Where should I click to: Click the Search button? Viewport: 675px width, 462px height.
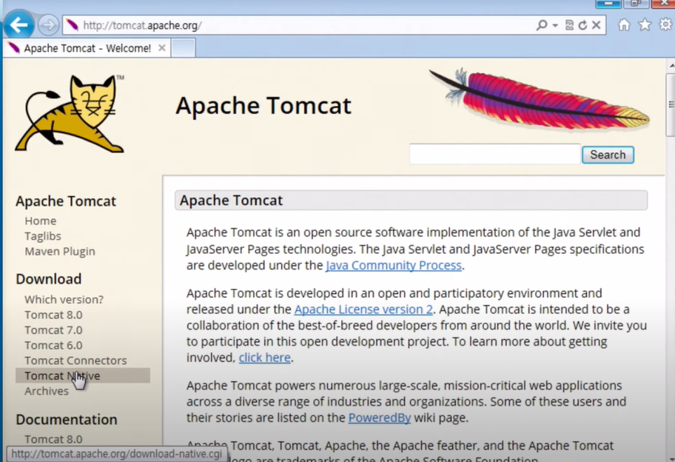608,155
